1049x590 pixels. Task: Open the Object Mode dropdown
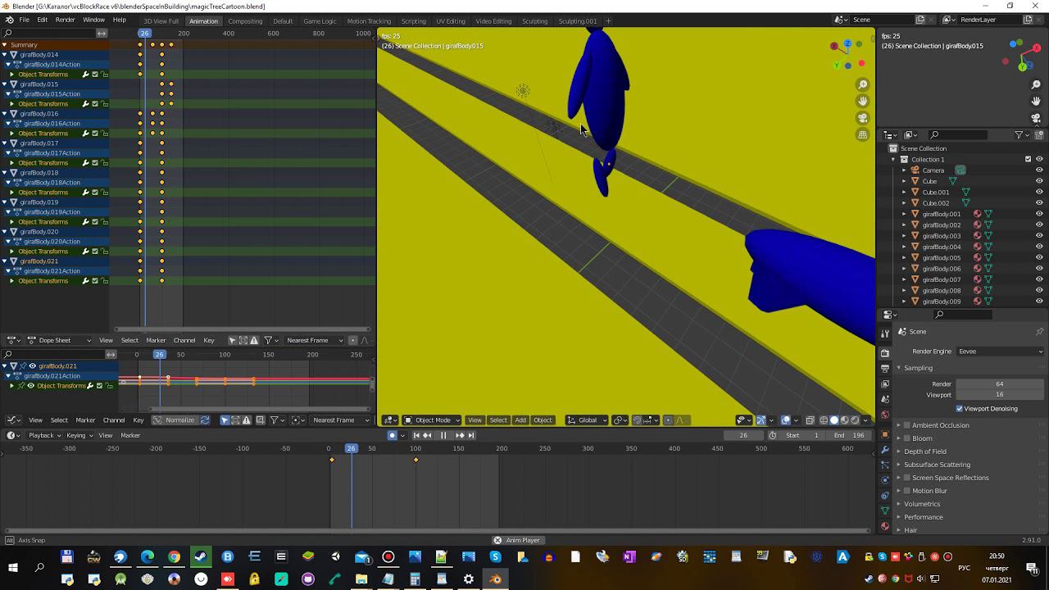(x=431, y=420)
